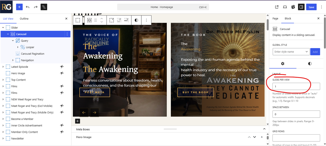Toggle hidden icon on Excl Mobile row
The image size is (326, 146).
(x=62, y=106)
